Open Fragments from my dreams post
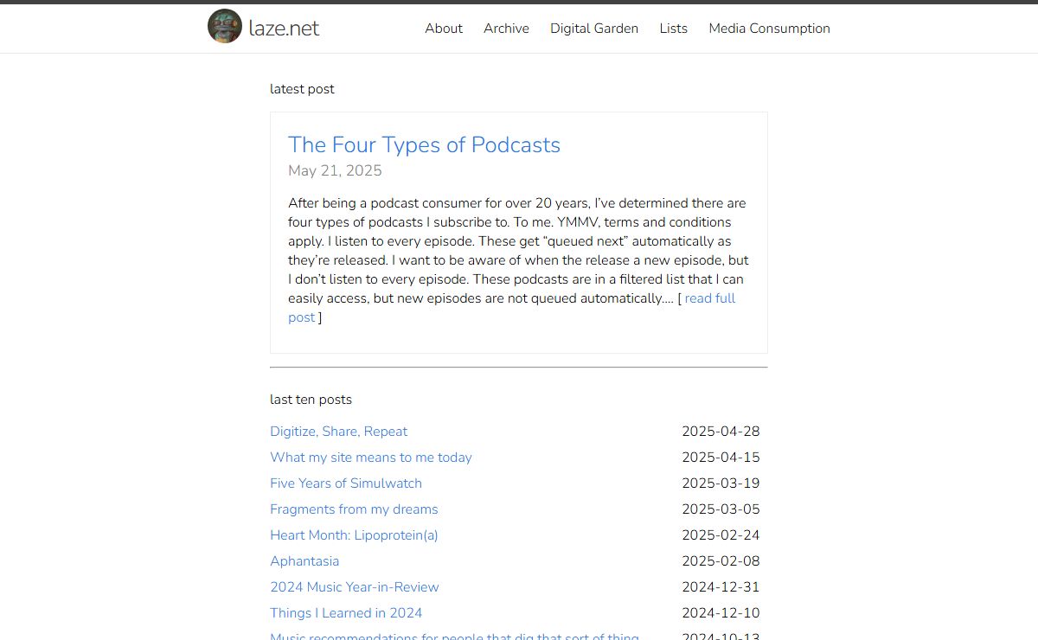The width and height of the screenshot is (1038, 640). (354, 509)
